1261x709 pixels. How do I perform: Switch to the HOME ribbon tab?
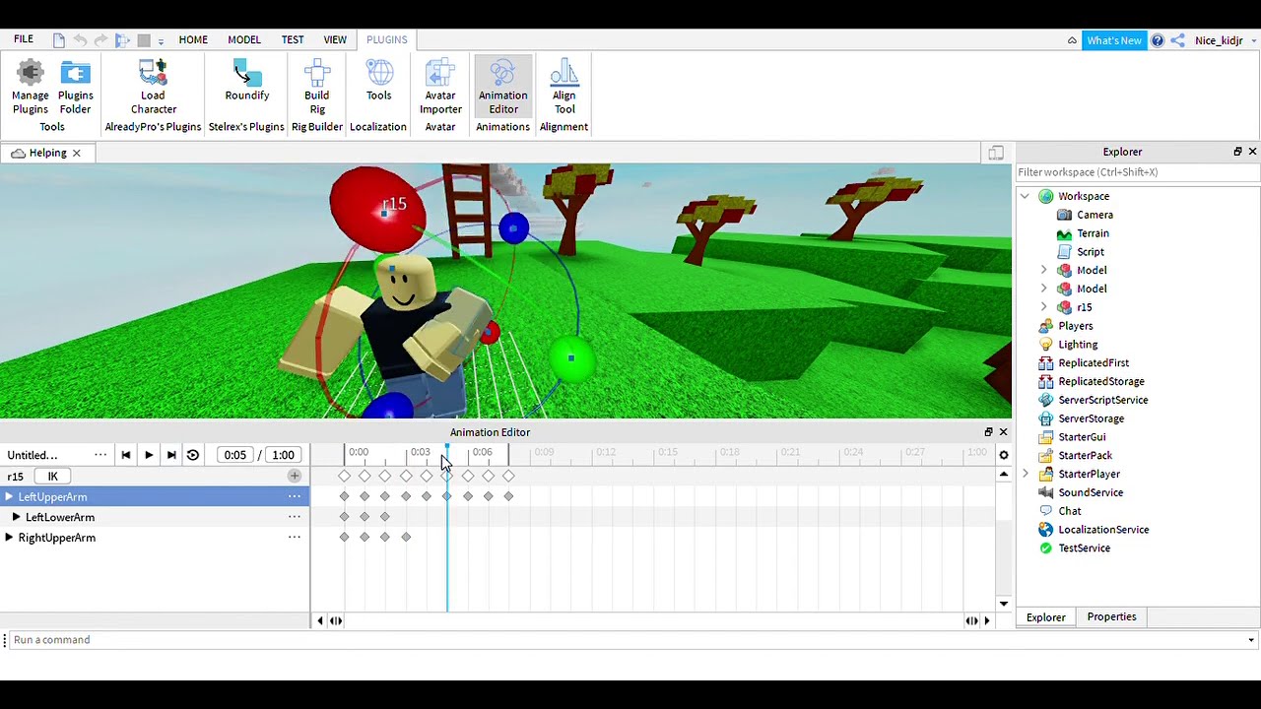pyautogui.click(x=193, y=39)
